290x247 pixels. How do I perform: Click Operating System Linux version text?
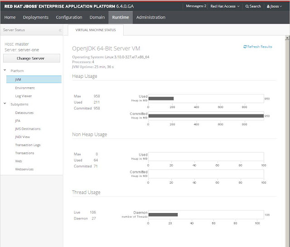click(127, 57)
